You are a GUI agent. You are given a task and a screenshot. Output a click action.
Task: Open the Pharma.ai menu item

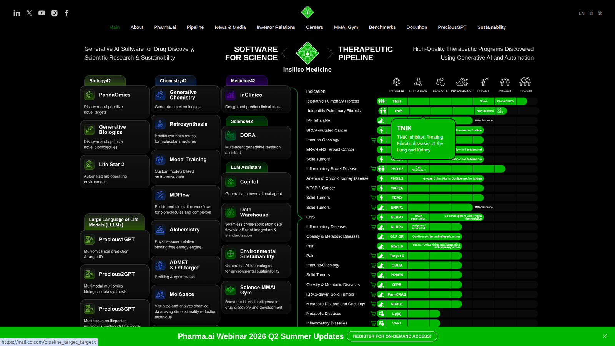[x=165, y=27]
